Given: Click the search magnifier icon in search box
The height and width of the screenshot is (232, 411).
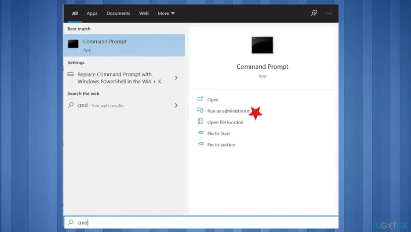Looking at the screenshot, I should click(70, 222).
